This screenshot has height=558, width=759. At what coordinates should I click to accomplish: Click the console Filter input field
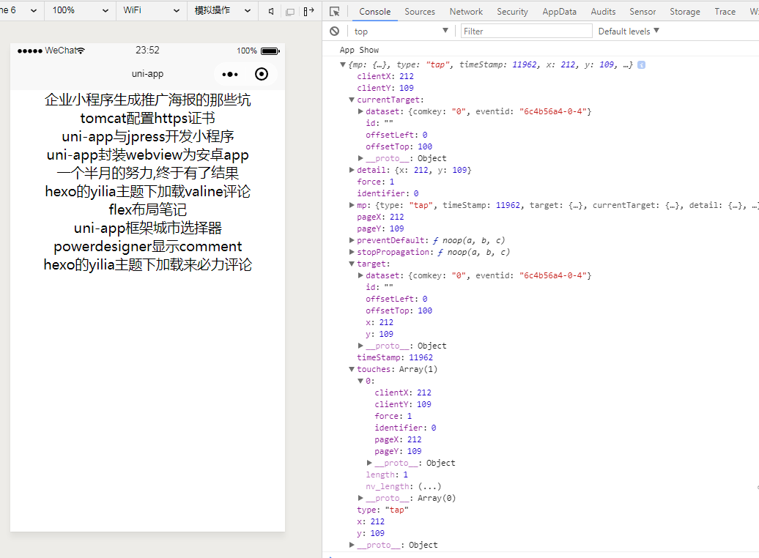(526, 31)
